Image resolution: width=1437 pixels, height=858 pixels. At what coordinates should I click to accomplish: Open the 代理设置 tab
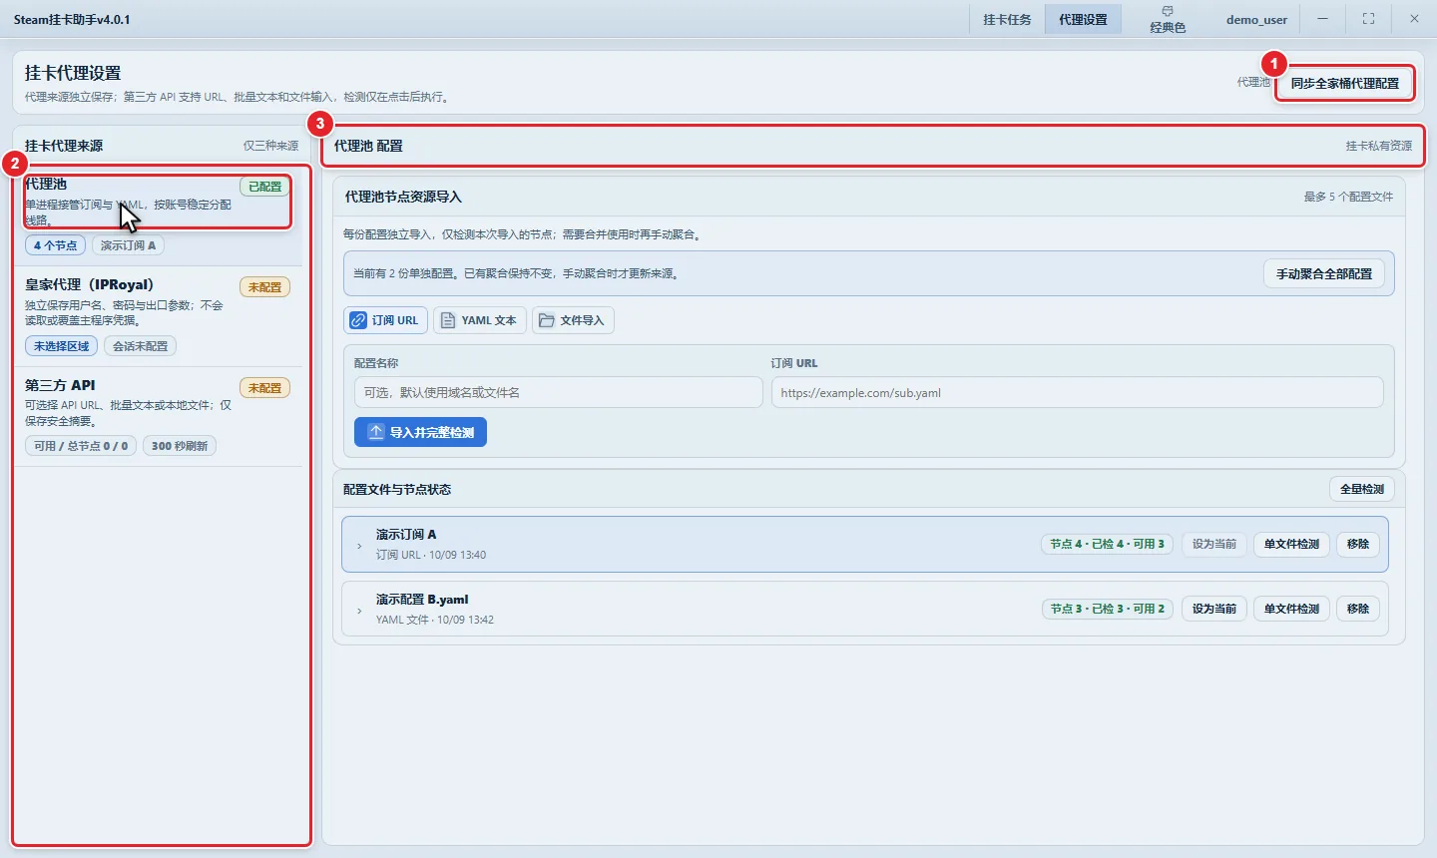[x=1083, y=19]
